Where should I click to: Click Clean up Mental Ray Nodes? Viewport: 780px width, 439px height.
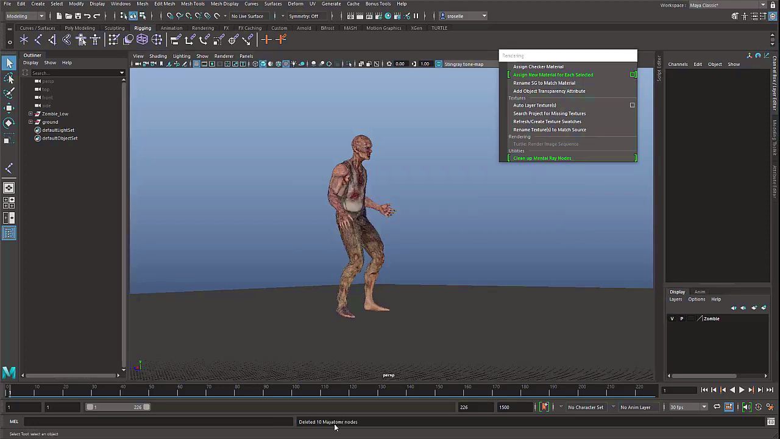coord(542,159)
